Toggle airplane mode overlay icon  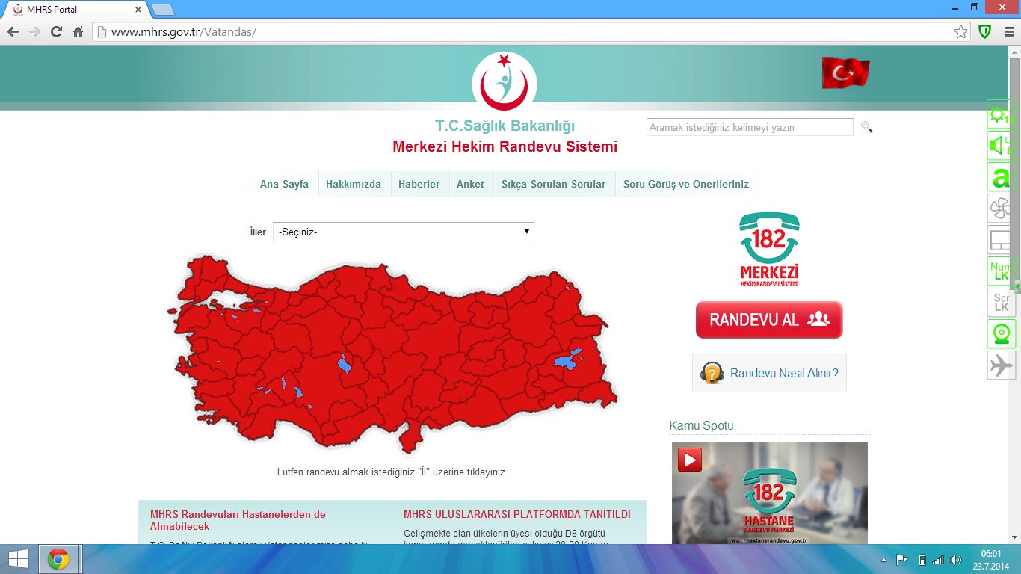coord(1000,365)
